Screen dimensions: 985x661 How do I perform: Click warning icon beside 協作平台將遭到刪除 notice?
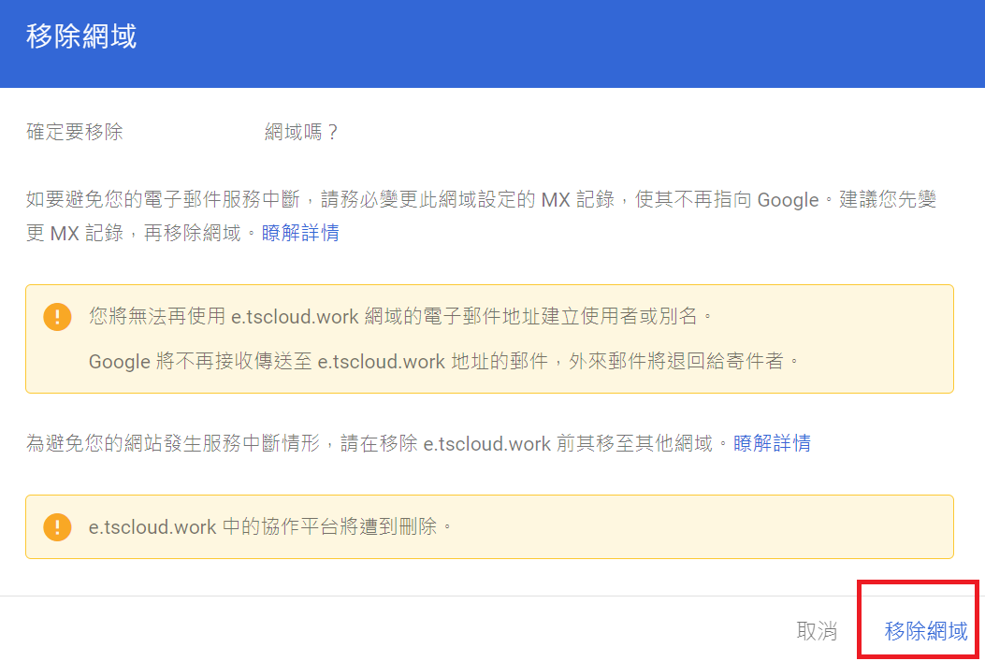(57, 526)
